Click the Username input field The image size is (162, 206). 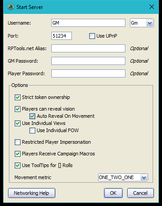[x=88, y=23]
